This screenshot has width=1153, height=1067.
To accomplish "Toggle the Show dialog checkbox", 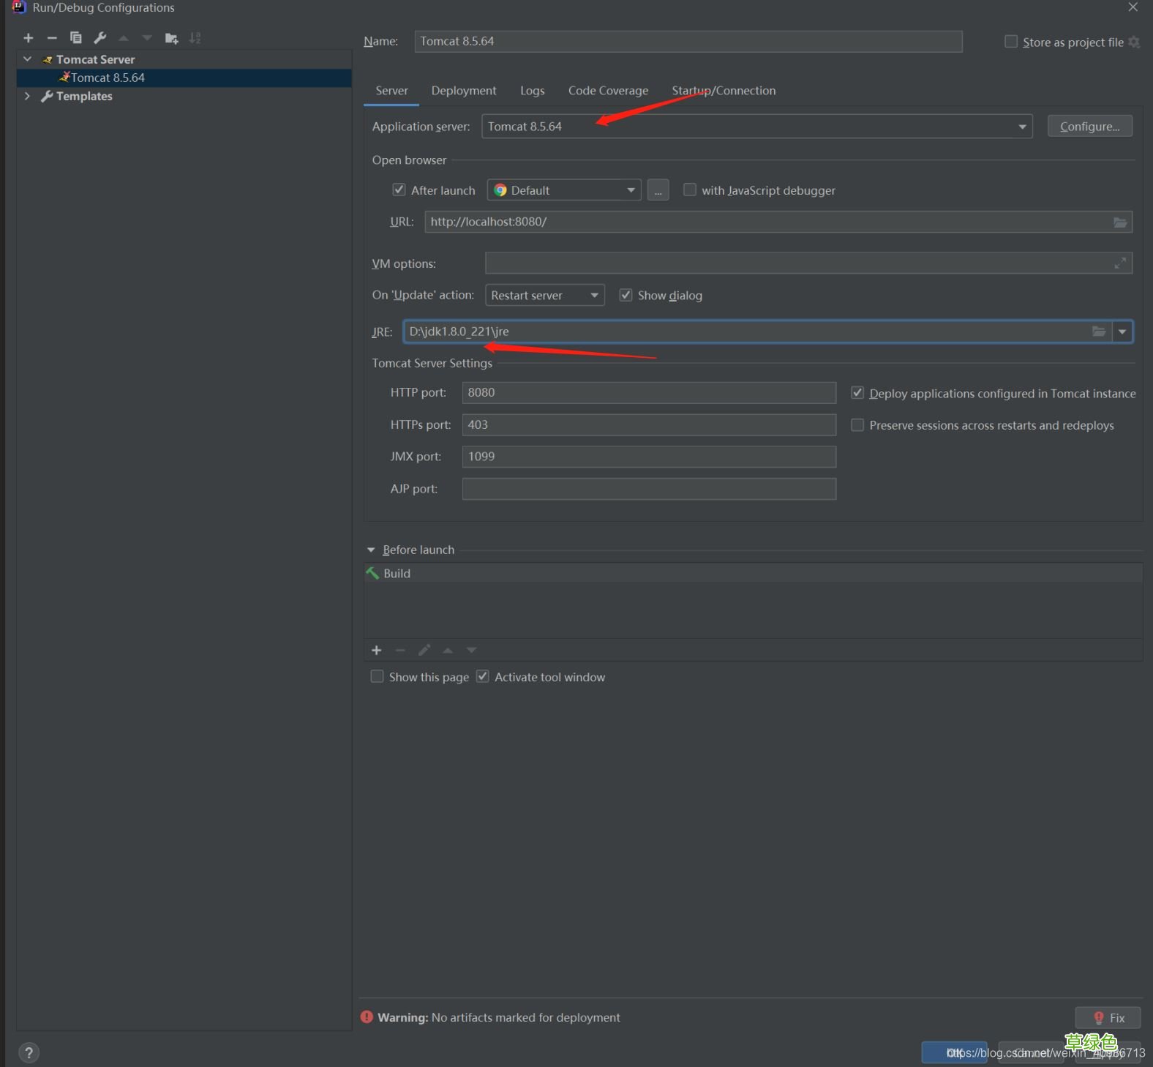I will [626, 295].
